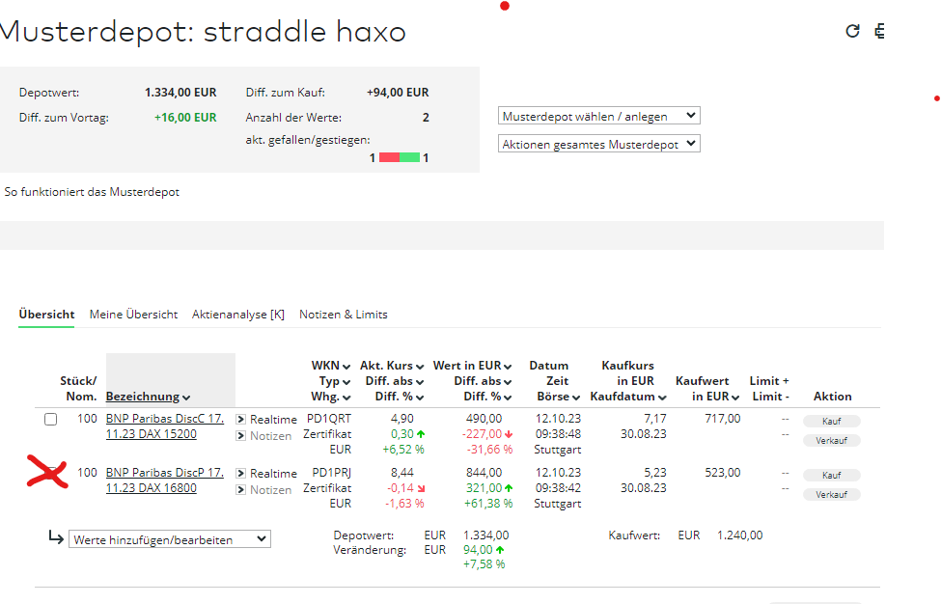Expand 'Werte hinzufügen/bearbeiten' dropdown

pyautogui.click(x=170, y=540)
